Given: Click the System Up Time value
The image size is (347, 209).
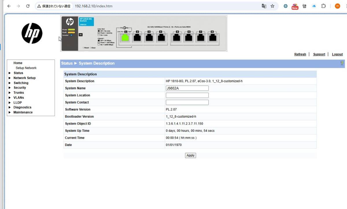Looking at the screenshot, I should coord(190,131).
